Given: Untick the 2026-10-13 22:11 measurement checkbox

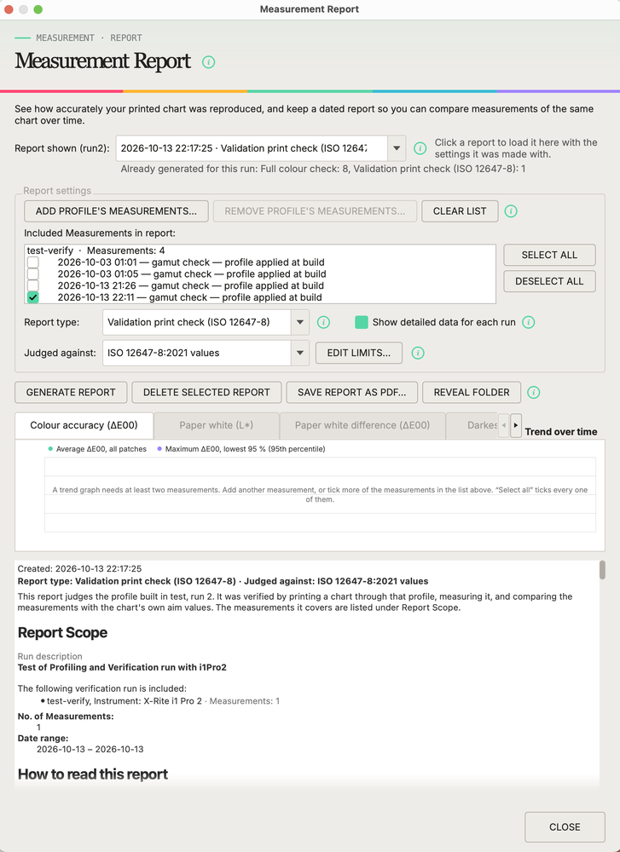Looking at the screenshot, I should [33, 297].
